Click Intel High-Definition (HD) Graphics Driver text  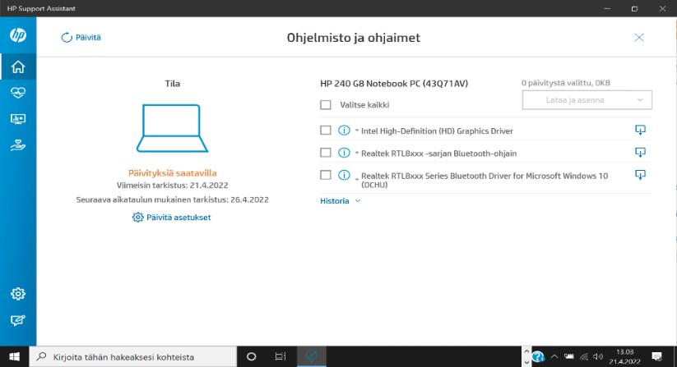437,131
